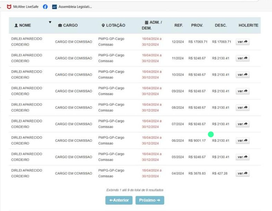Open the holerite for 10/2024
Viewport: 272px width, 211px height.
tap(243, 75)
